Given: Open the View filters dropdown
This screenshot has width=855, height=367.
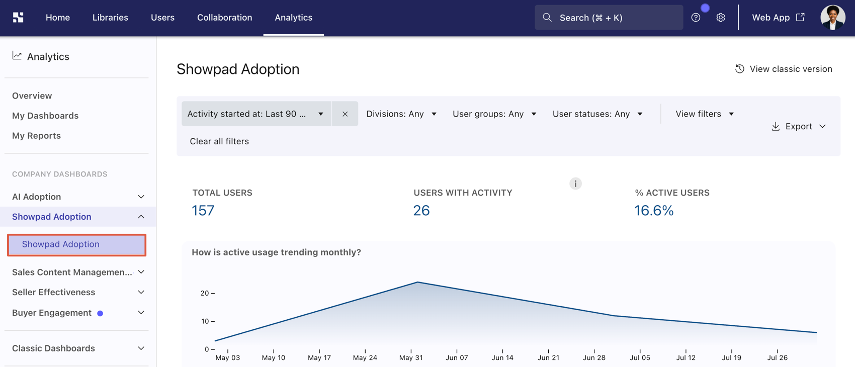Looking at the screenshot, I should pyautogui.click(x=705, y=114).
